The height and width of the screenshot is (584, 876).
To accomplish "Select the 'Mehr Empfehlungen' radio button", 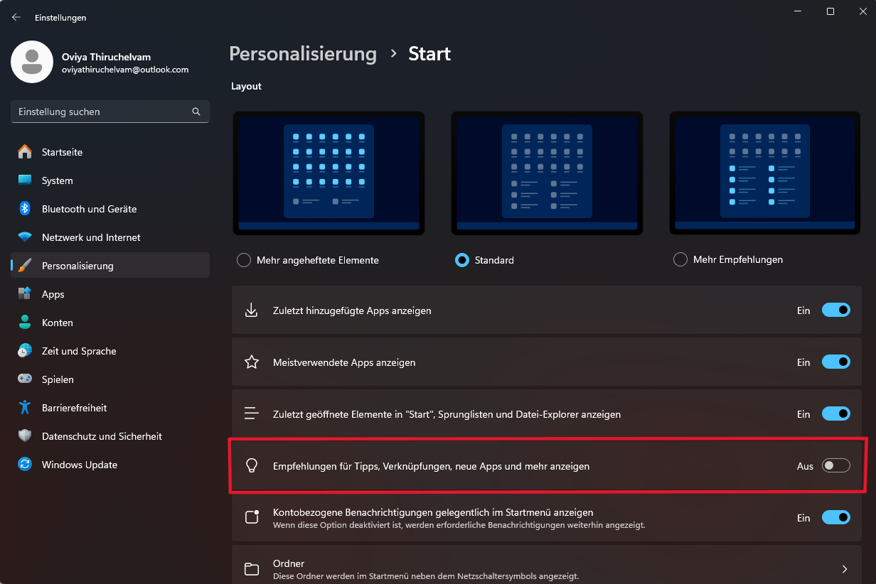I will [x=680, y=260].
